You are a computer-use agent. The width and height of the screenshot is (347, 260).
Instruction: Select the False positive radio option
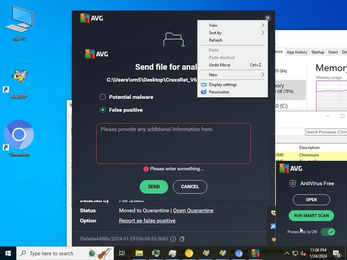pos(102,110)
